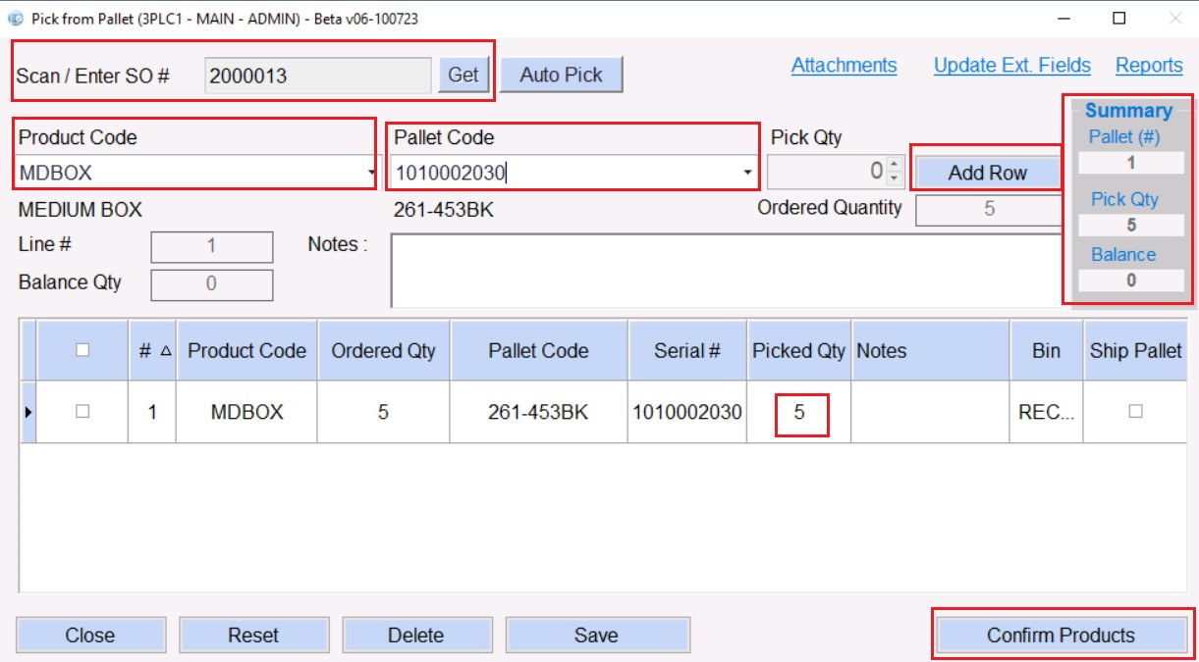The width and height of the screenshot is (1199, 662).
Task: Decrease Pick Qty with down spinner arrow
Action: pos(894,178)
